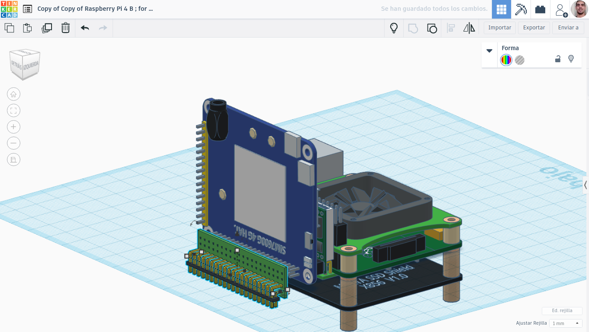Toggle shape visibility lightbulb in Forma panel
This screenshot has width=589, height=332.
point(571,59)
